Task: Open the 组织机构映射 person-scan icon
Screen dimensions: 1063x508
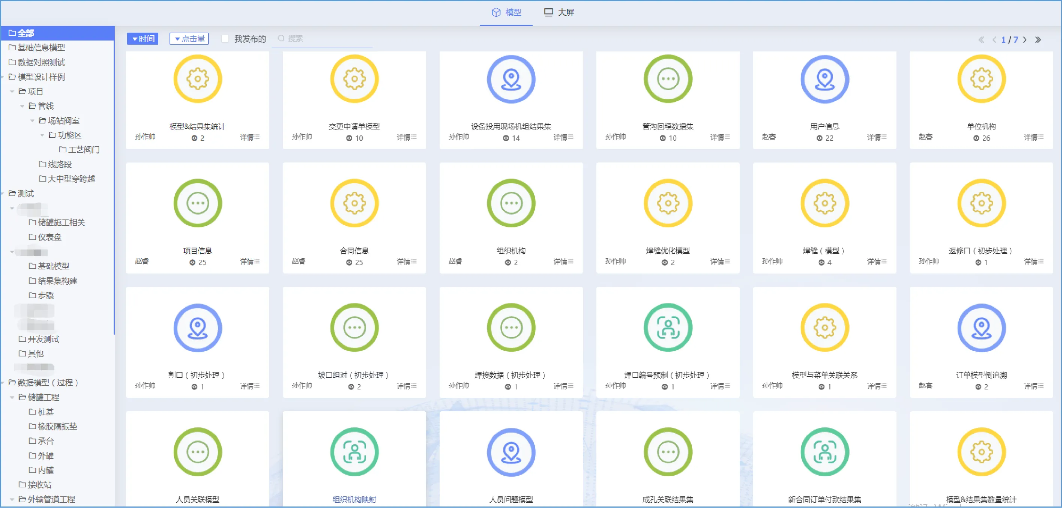Action: (x=354, y=452)
